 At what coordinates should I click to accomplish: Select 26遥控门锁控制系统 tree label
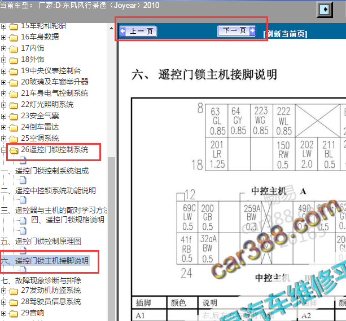[55, 149]
